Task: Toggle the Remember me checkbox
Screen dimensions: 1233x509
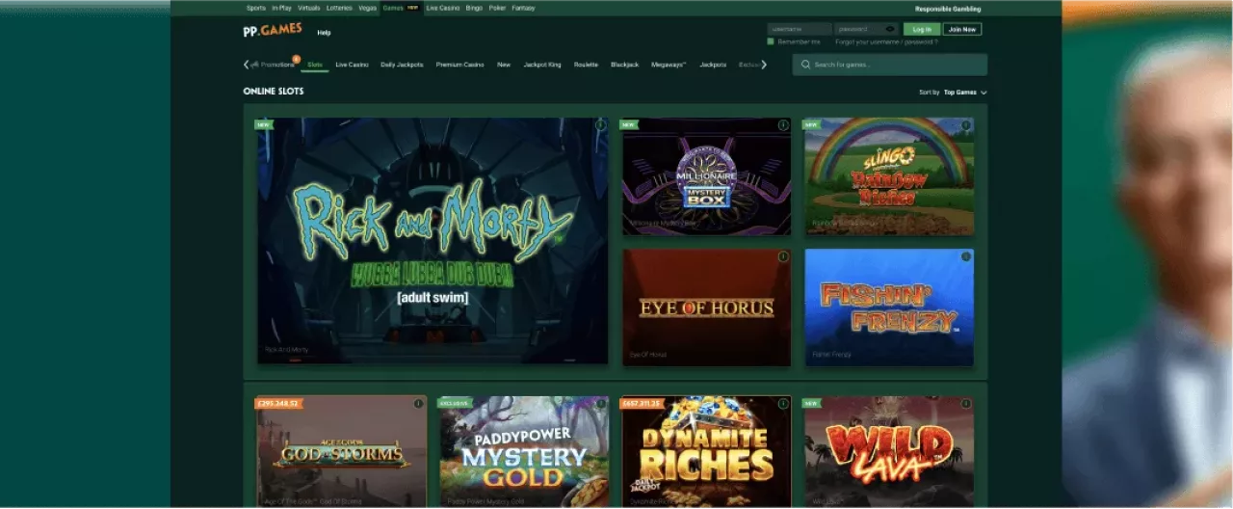Action: point(771,41)
